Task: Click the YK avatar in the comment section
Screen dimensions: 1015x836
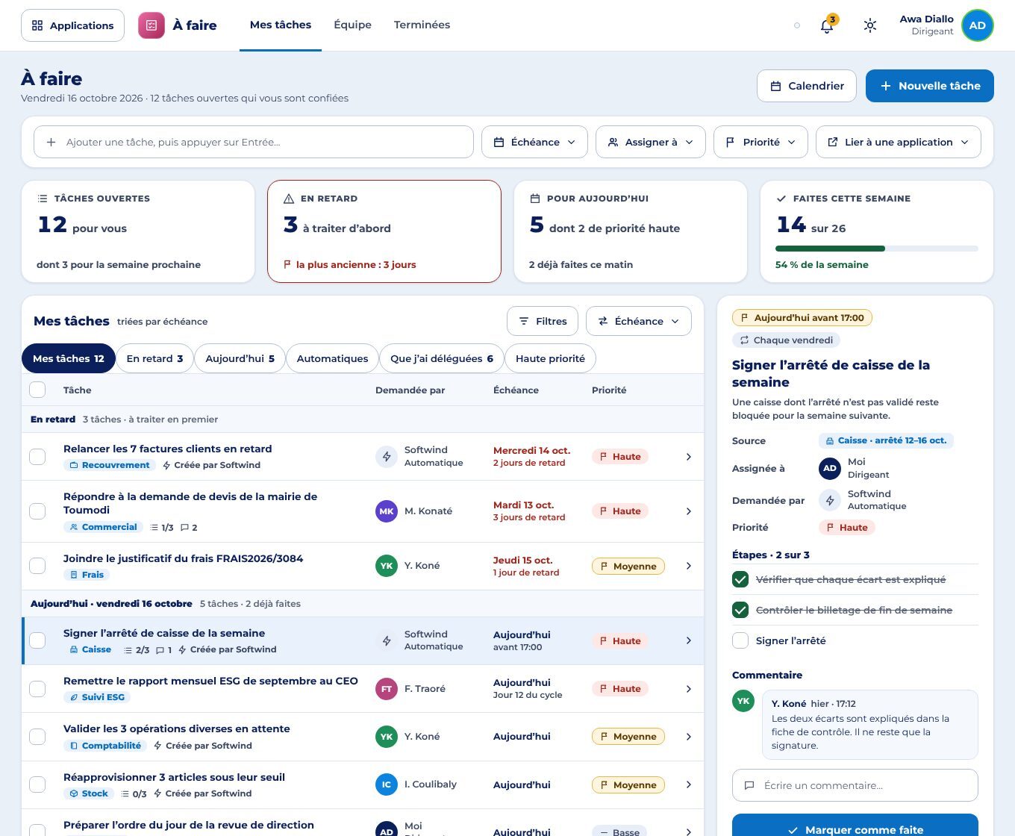Action: pyautogui.click(x=743, y=701)
